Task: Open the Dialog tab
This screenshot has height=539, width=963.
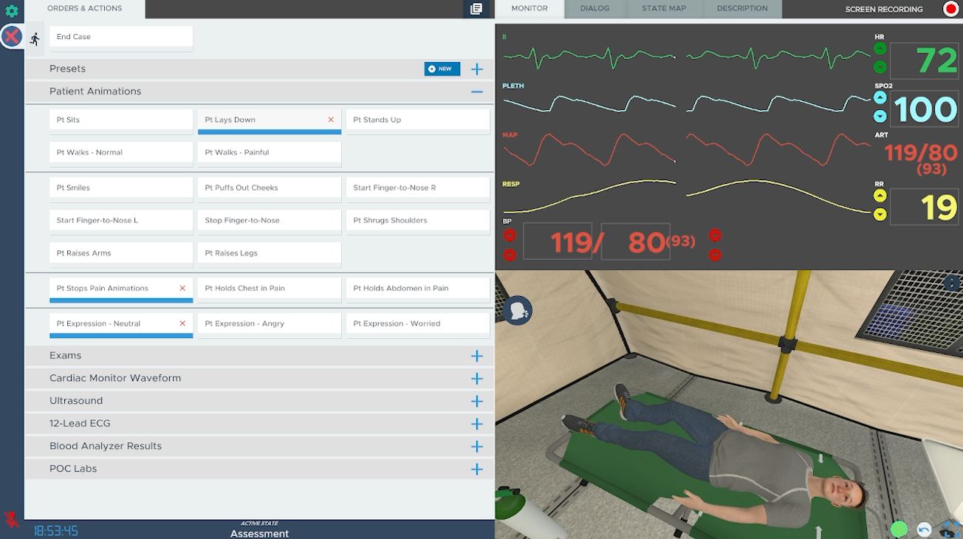Action: pyautogui.click(x=594, y=9)
